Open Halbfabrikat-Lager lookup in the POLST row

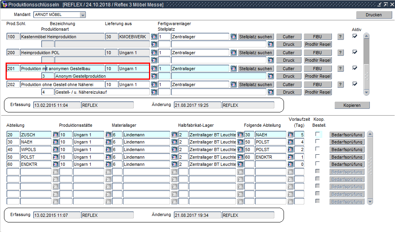pos(240,157)
